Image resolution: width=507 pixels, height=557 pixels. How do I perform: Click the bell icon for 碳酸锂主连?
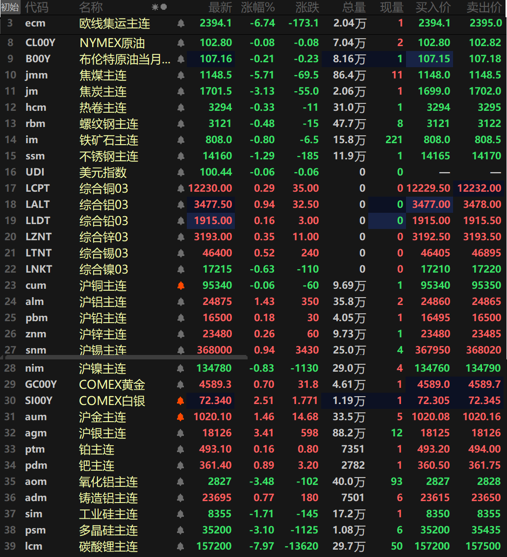[x=180, y=546]
